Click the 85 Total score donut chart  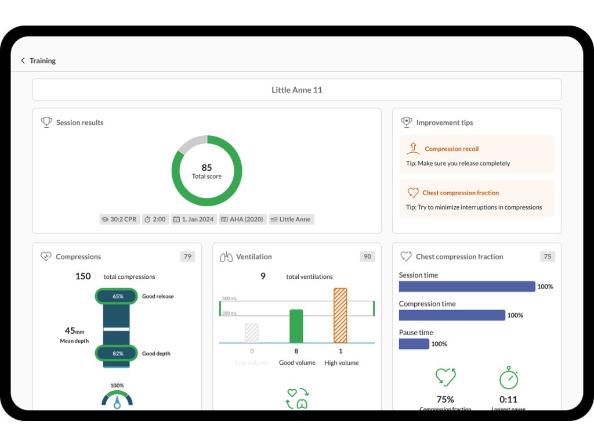tap(207, 171)
